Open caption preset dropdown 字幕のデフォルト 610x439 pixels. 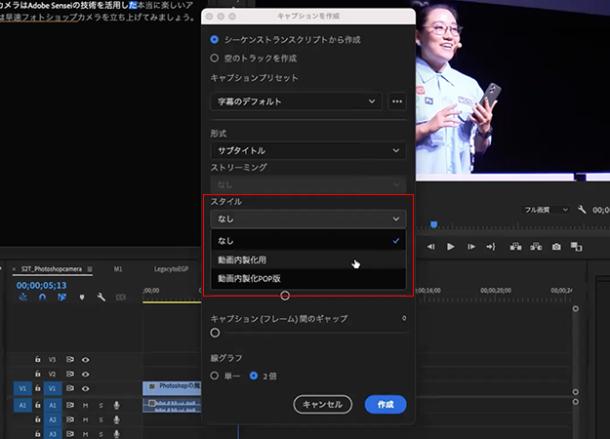(x=296, y=101)
